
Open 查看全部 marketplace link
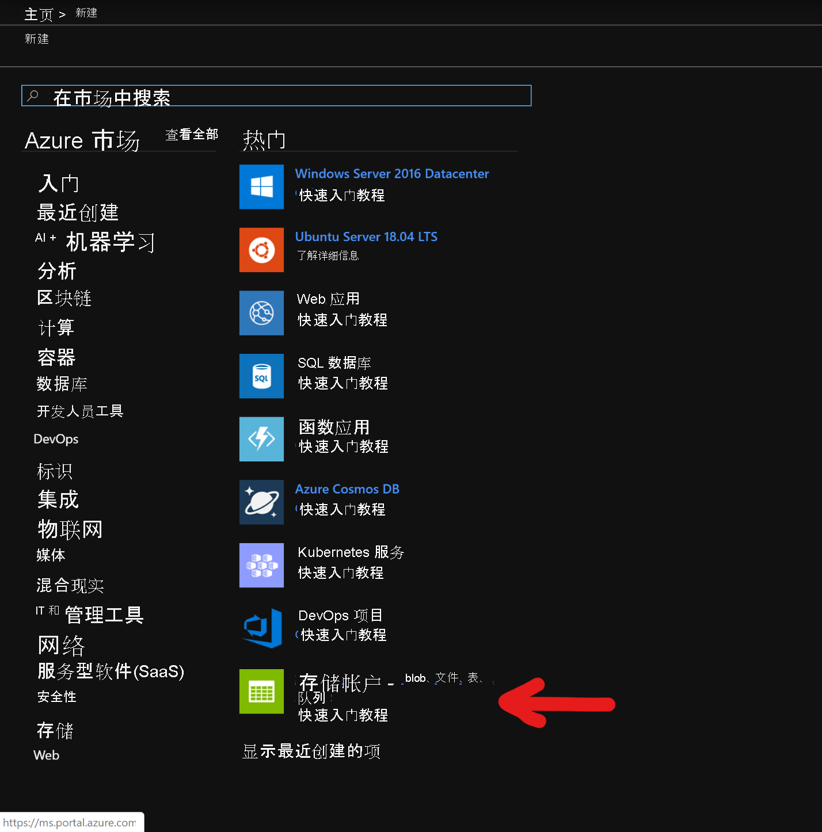click(192, 135)
